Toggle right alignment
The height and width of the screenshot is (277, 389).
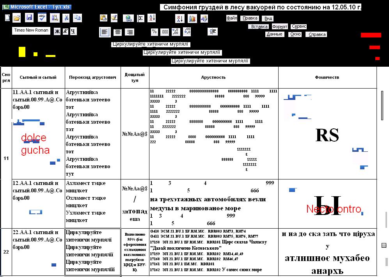pyautogui.click(x=130, y=32)
